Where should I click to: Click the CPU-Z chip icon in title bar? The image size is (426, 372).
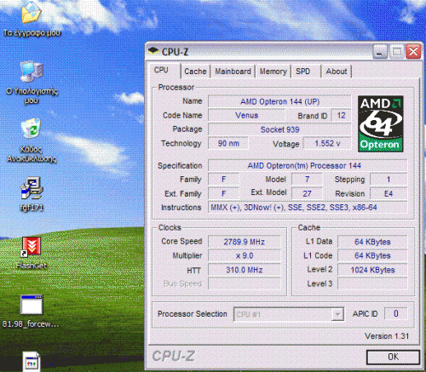pyautogui.click(x=153, y=51)
